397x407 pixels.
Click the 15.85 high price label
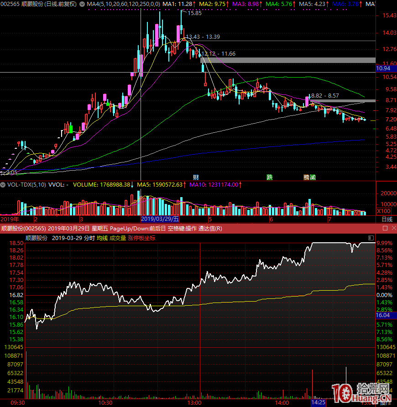tap(194, 13)
